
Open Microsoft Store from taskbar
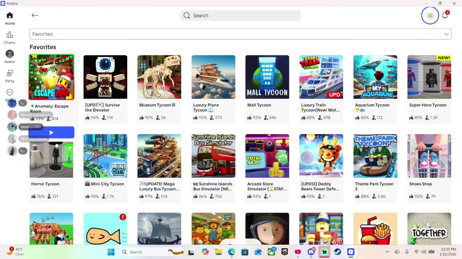tap(245, 252)
